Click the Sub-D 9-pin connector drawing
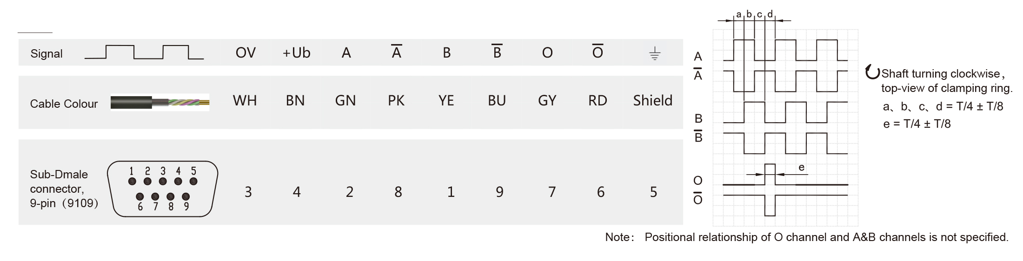The width and height of the screenshot is (1023, 261). coord(162,189)
